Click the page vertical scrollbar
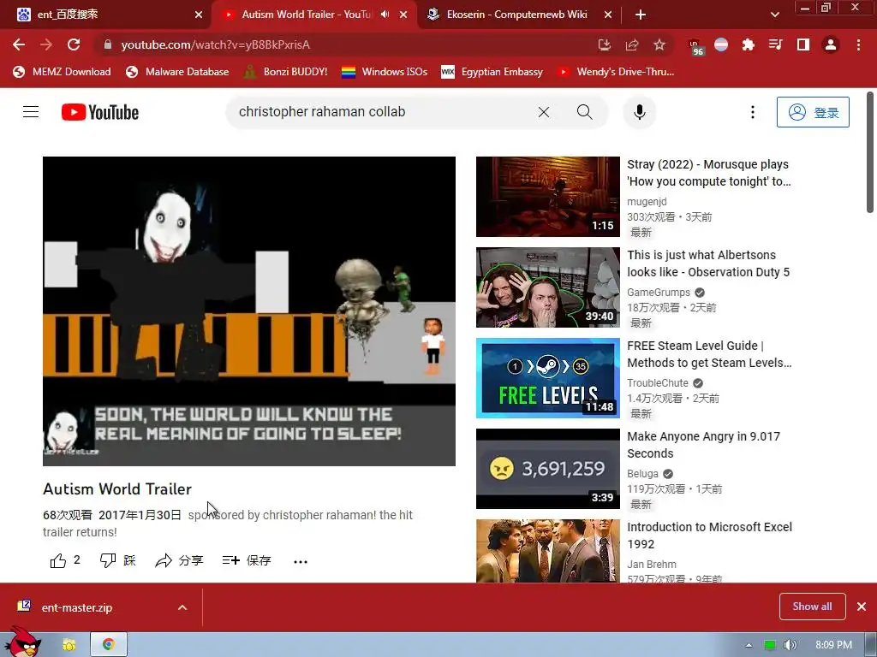 point(870,152)
